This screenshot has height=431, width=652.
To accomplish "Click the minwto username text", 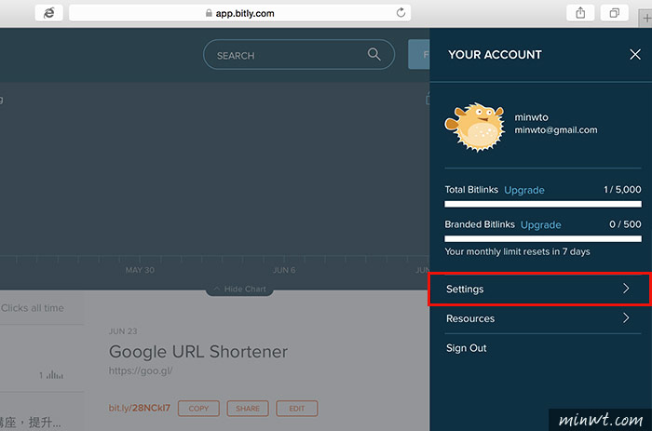I will coord(532,117).
